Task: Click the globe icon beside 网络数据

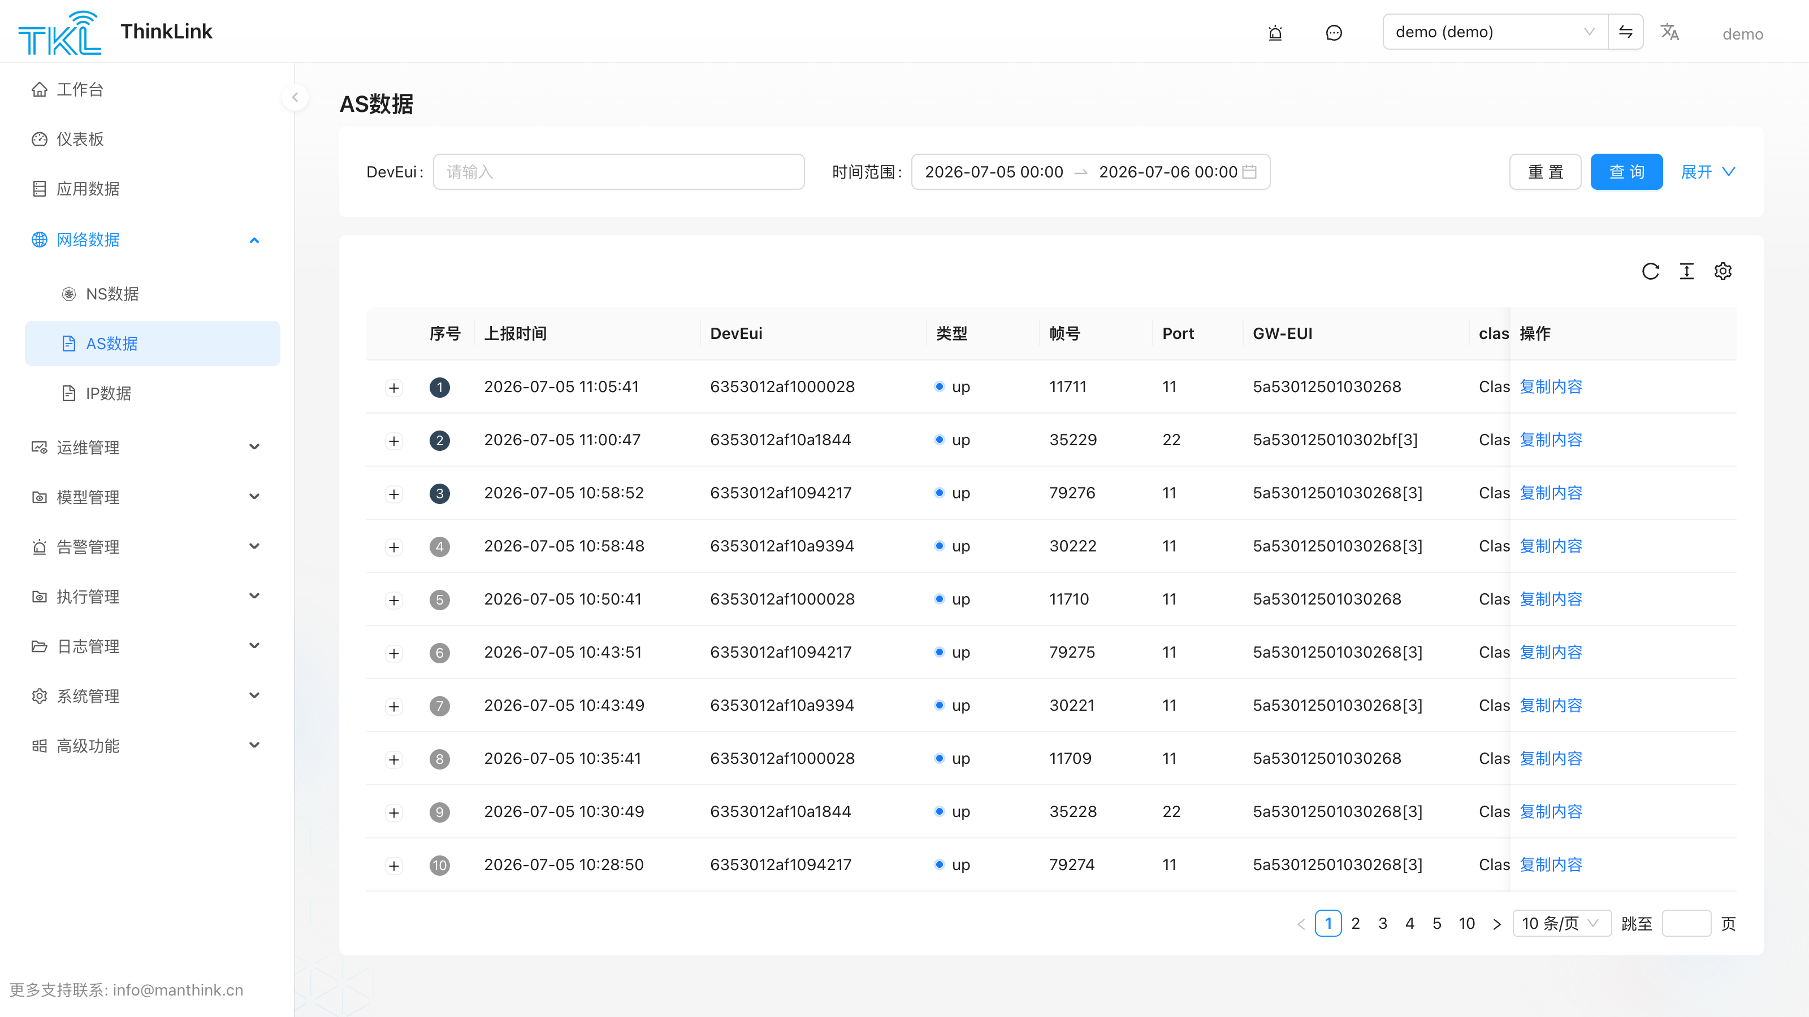Action: coord(40,240)
